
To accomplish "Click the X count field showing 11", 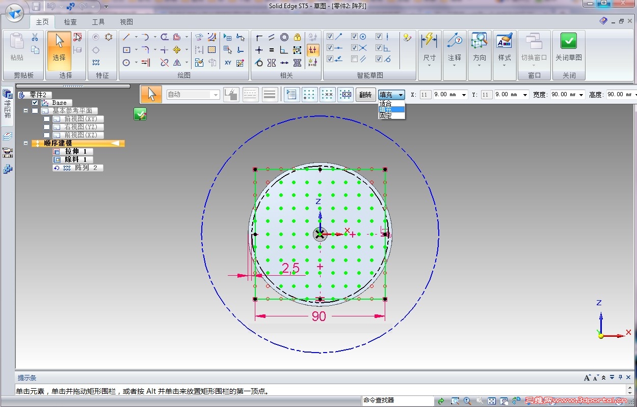I will click(x=426, y=95).
